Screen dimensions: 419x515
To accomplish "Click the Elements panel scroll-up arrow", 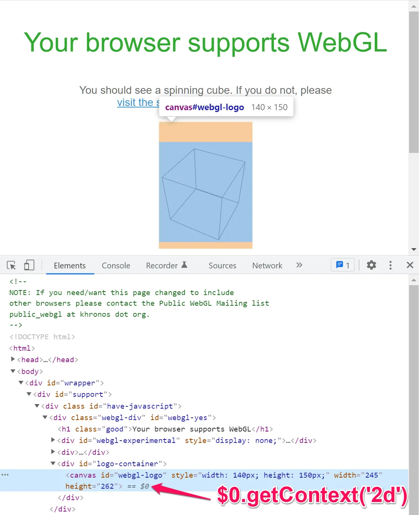I will [414, 280].
